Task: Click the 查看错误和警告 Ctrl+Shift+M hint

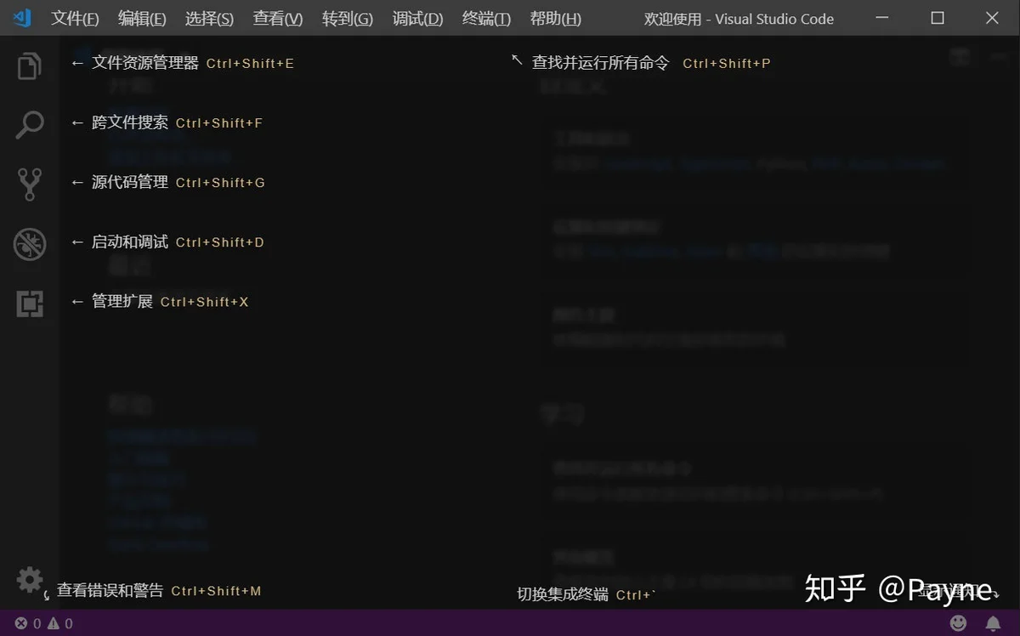Action: (x=153, y=590)
